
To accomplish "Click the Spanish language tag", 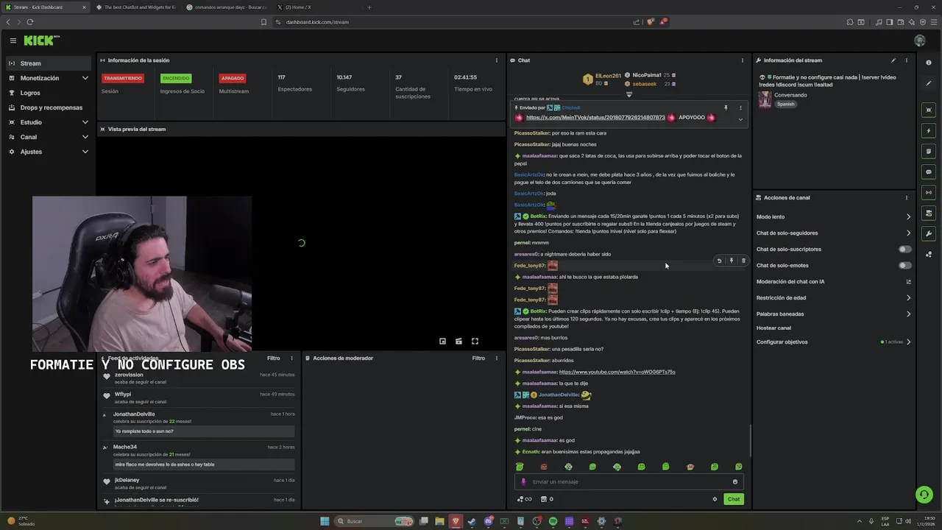I will click(786, 104).
